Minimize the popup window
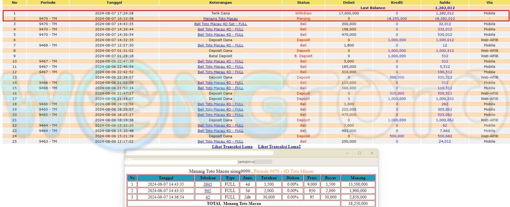 [347, 153]
